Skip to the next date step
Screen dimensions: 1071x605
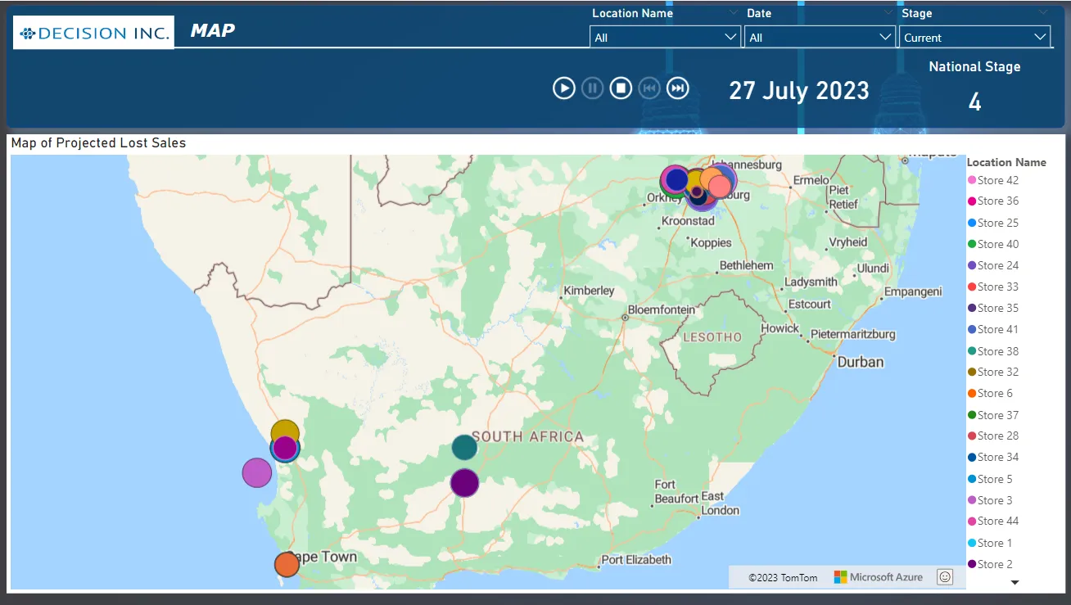(x=678, y=88)
